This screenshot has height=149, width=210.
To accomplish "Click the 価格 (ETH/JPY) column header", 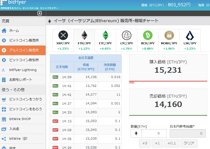I will point(86,67).
